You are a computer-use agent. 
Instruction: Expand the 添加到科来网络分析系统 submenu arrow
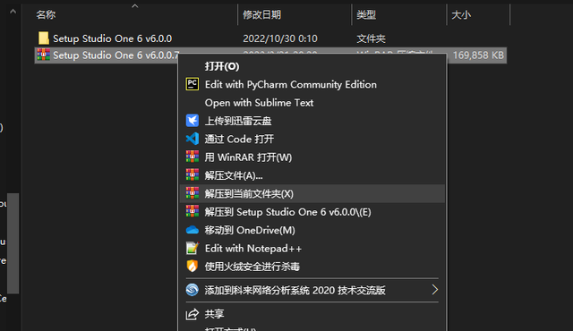(434, 290)
